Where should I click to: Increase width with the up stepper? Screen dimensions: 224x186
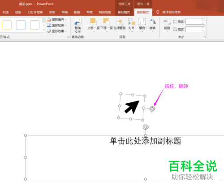click(x=203, y=28)
